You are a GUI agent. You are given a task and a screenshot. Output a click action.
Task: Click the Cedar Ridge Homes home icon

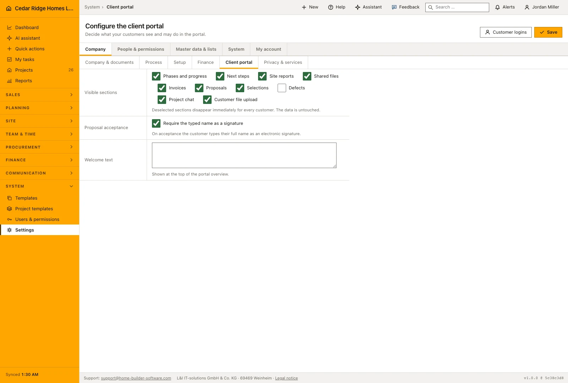(9, 9)
